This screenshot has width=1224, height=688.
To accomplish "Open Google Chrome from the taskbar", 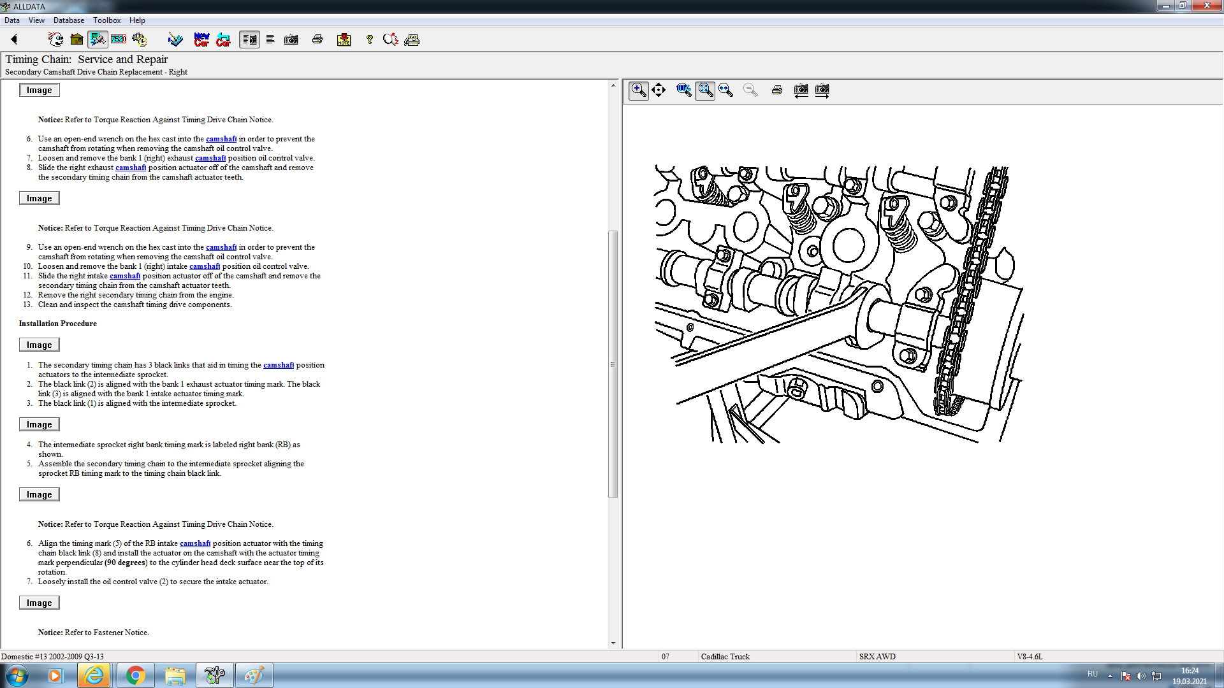I will point(135,675).
